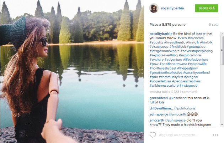Click the Barbie lake photo

72,71
